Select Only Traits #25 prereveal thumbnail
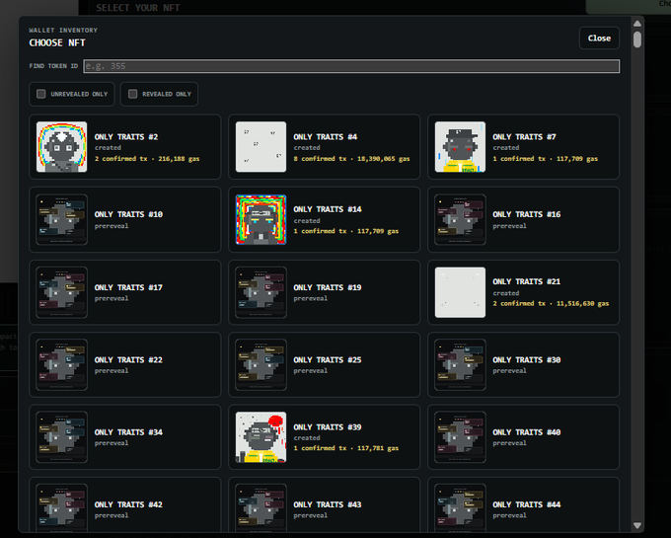 coord(261,364)
